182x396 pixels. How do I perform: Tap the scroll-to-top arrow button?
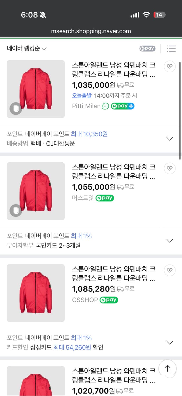(x=167, y=368)
